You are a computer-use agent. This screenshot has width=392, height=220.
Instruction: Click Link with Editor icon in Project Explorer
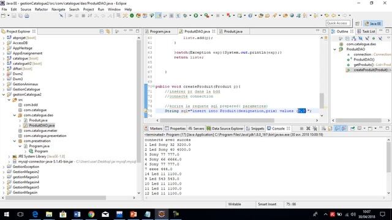[108, 31]
